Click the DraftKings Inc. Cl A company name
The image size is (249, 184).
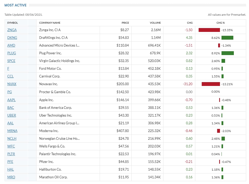click(x=53, y=38)
